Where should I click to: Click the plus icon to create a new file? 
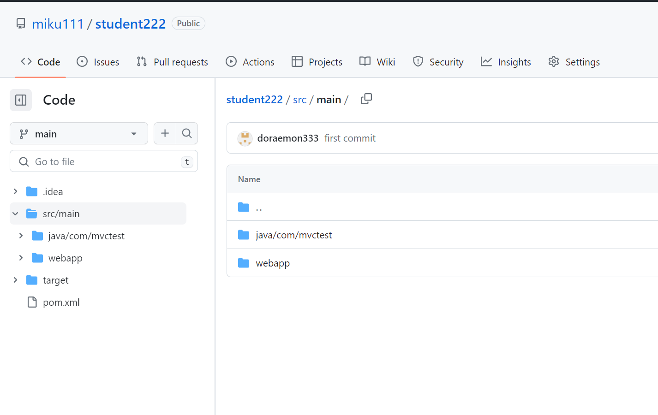click(x=165, y=133)
